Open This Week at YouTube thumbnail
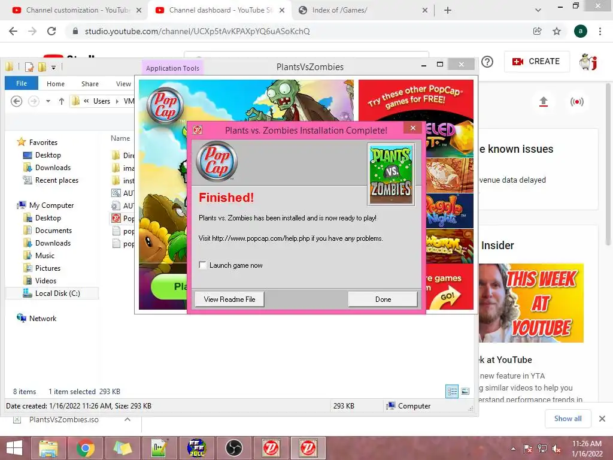Image resolution: width=613 pixels, height=460 pixels. pyautogui.click(x=531, y=303)
